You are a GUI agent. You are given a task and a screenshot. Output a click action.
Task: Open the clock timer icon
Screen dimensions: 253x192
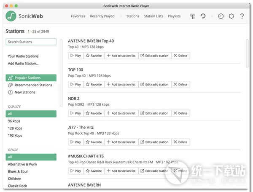[221, 16]
